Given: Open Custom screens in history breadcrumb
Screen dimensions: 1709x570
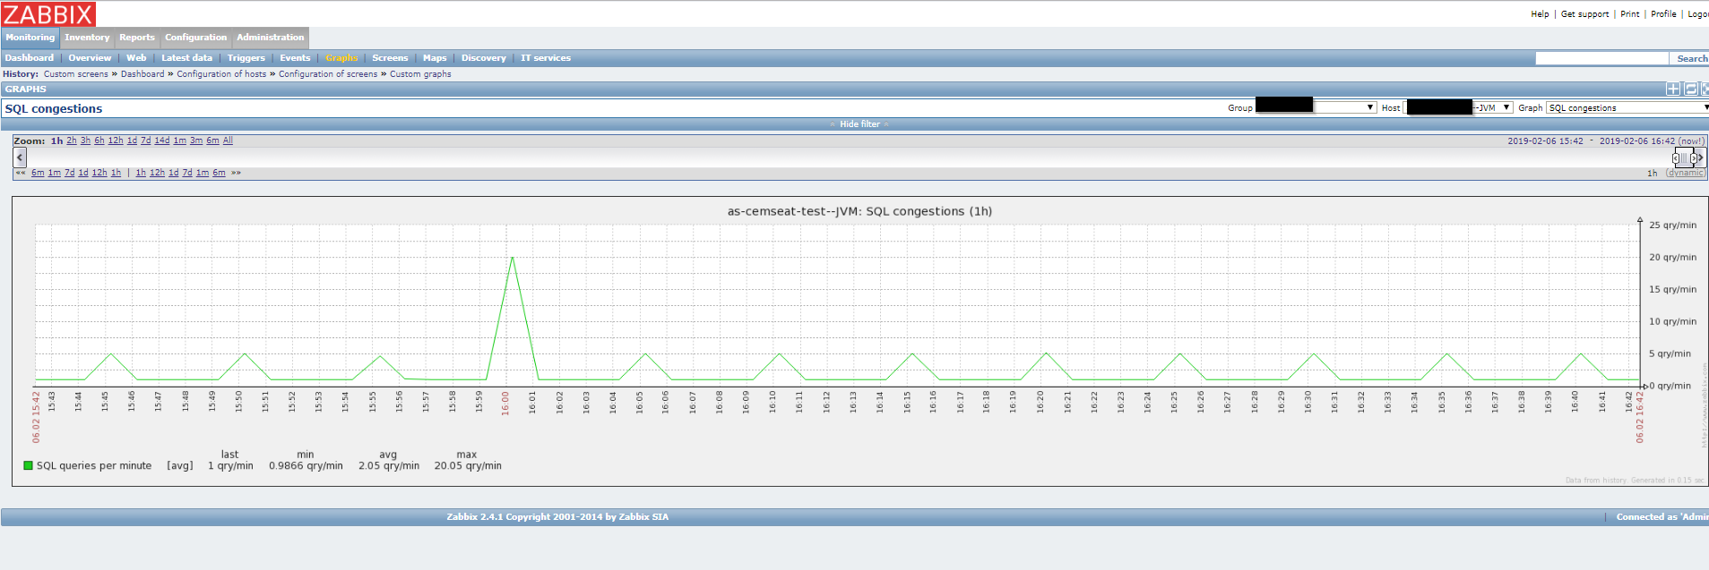Looking at the screenshot, I should tap(76, 74).
